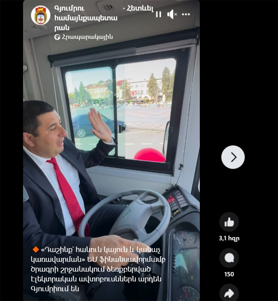Expand the video caption text
This screenshot has width=278, height=301.
point(98,269)
